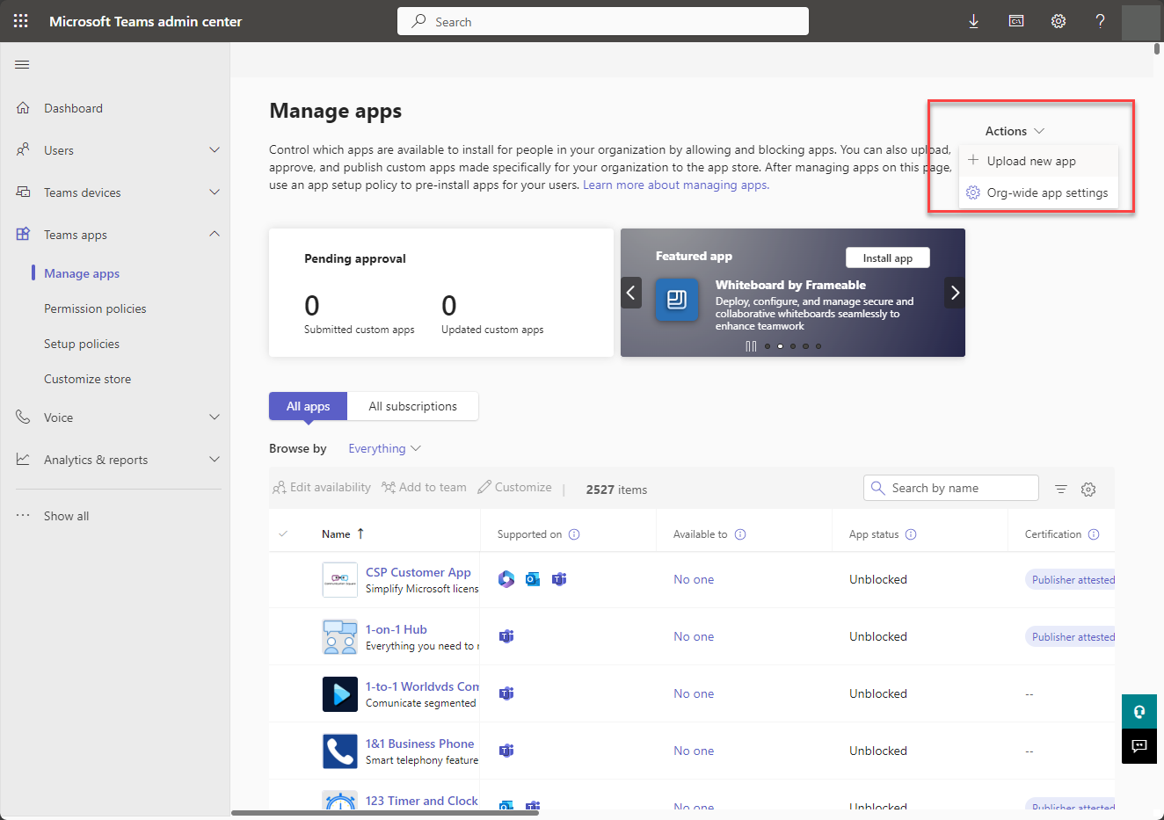Click the Users people icon
Viewport: 1164px width, 820px height.
point(23,150)
